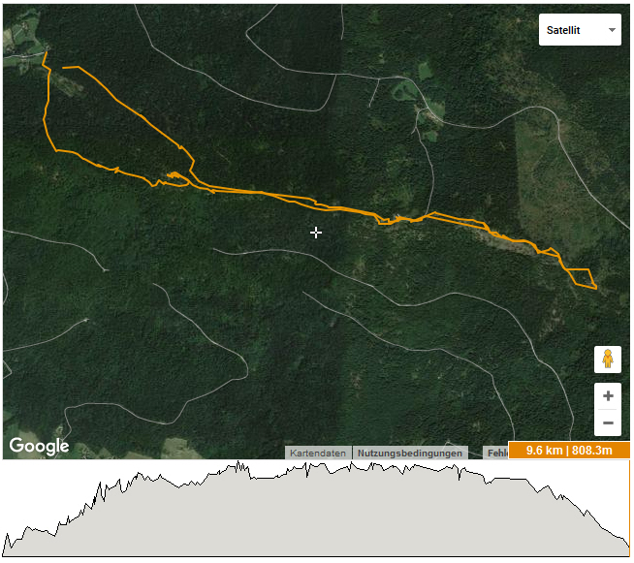Open the Nutzungsbedingungen terms link
This screenshot has width=634, height=563.
[x=410, y=453]
